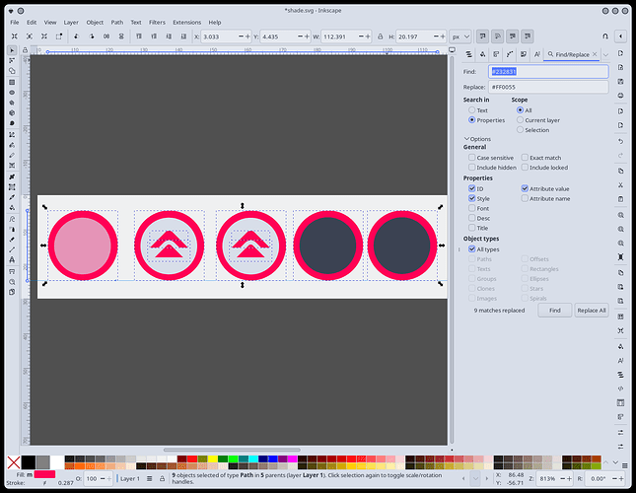Screen dimensions: 636x493
Task: Click the Replace text field
Action: click(548, 87)
